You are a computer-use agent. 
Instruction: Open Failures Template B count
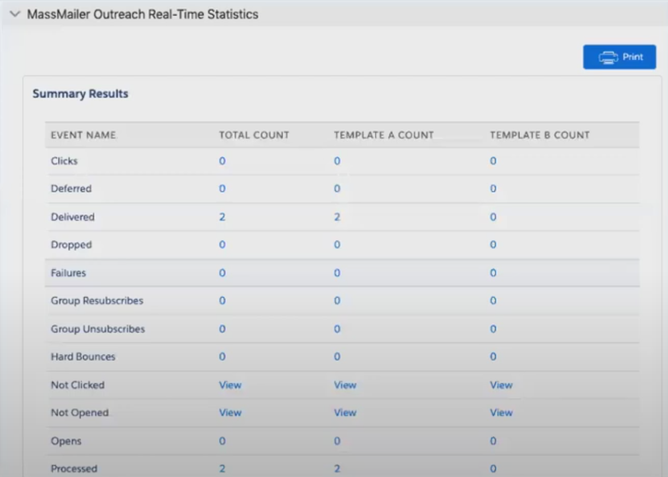pos(493,273)
